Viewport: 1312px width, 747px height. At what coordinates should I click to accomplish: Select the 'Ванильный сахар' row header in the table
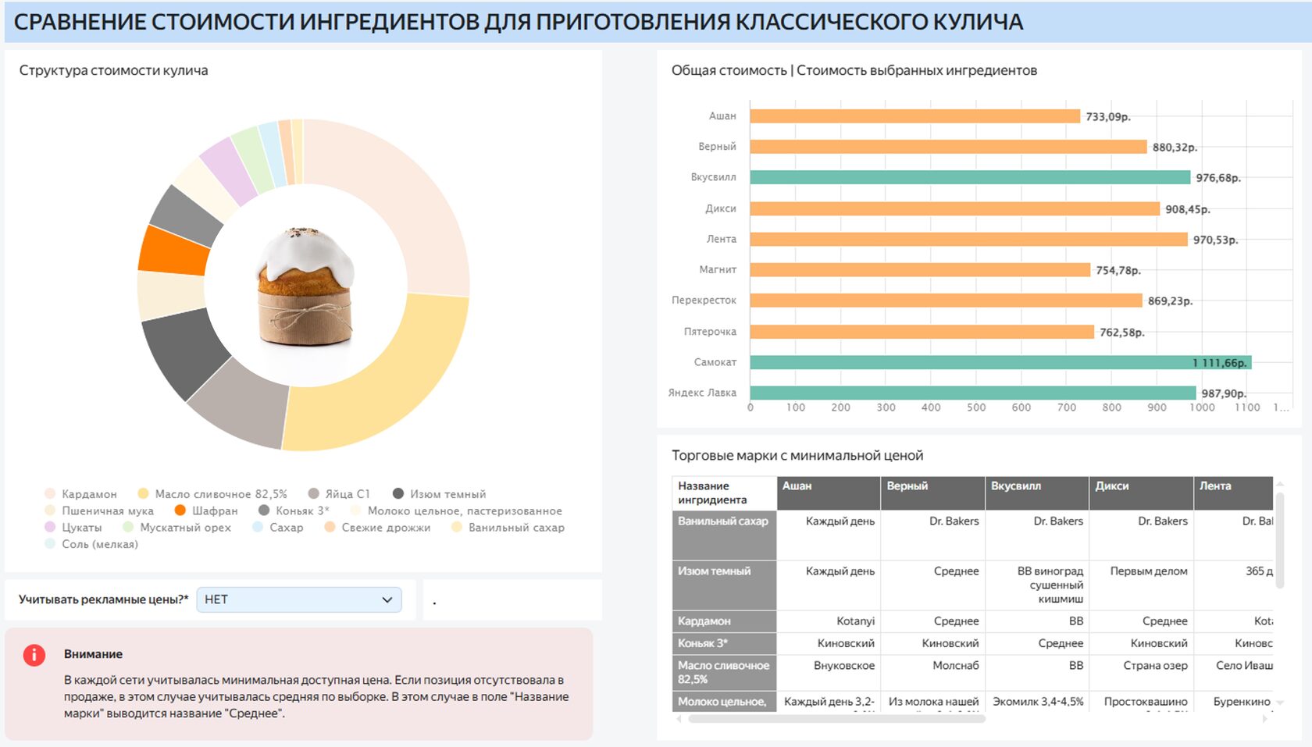(x=724, y=535)
